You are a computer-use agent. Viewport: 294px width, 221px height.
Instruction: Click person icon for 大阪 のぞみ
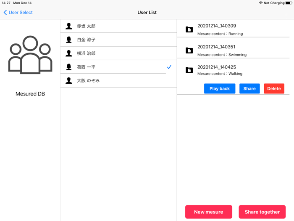click(x=69, y=81)
